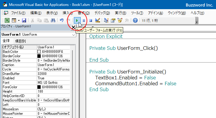The image size is (216, 118).
Task: Select the HelpContextID property row
Action: click(x=36, y=96)
